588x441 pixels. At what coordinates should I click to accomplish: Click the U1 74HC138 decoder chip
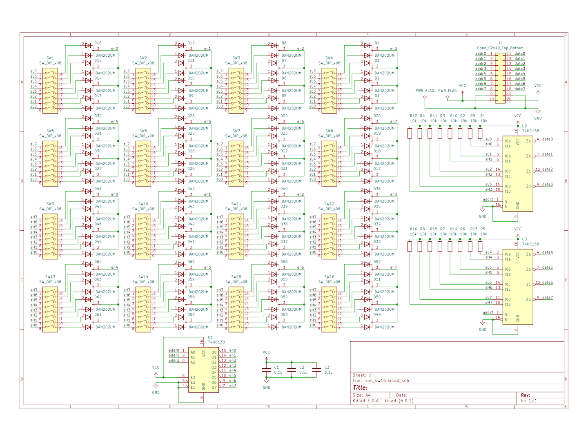(x=203, y=370)
